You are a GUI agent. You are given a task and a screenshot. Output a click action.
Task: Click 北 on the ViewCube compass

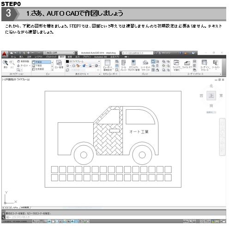click(211, 86)
